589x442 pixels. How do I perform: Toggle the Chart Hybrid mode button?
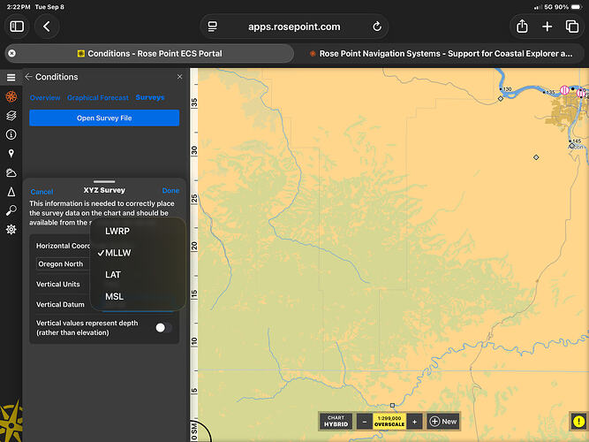pos(336,422)
